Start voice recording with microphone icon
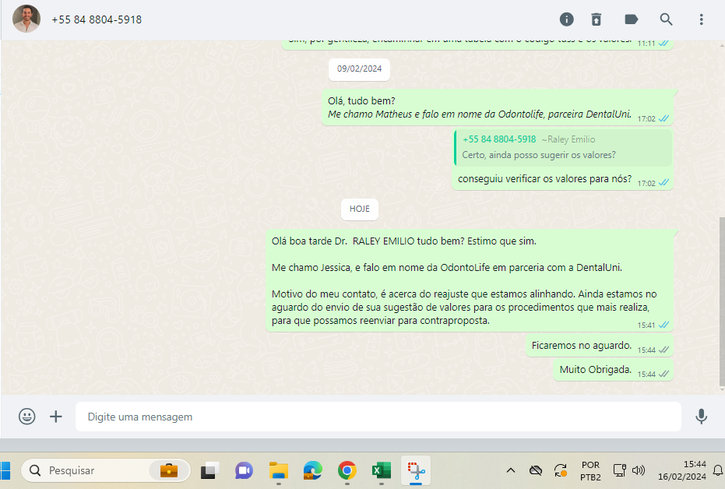The height and width of the screenshot is (489, 725). coord(701,417)
